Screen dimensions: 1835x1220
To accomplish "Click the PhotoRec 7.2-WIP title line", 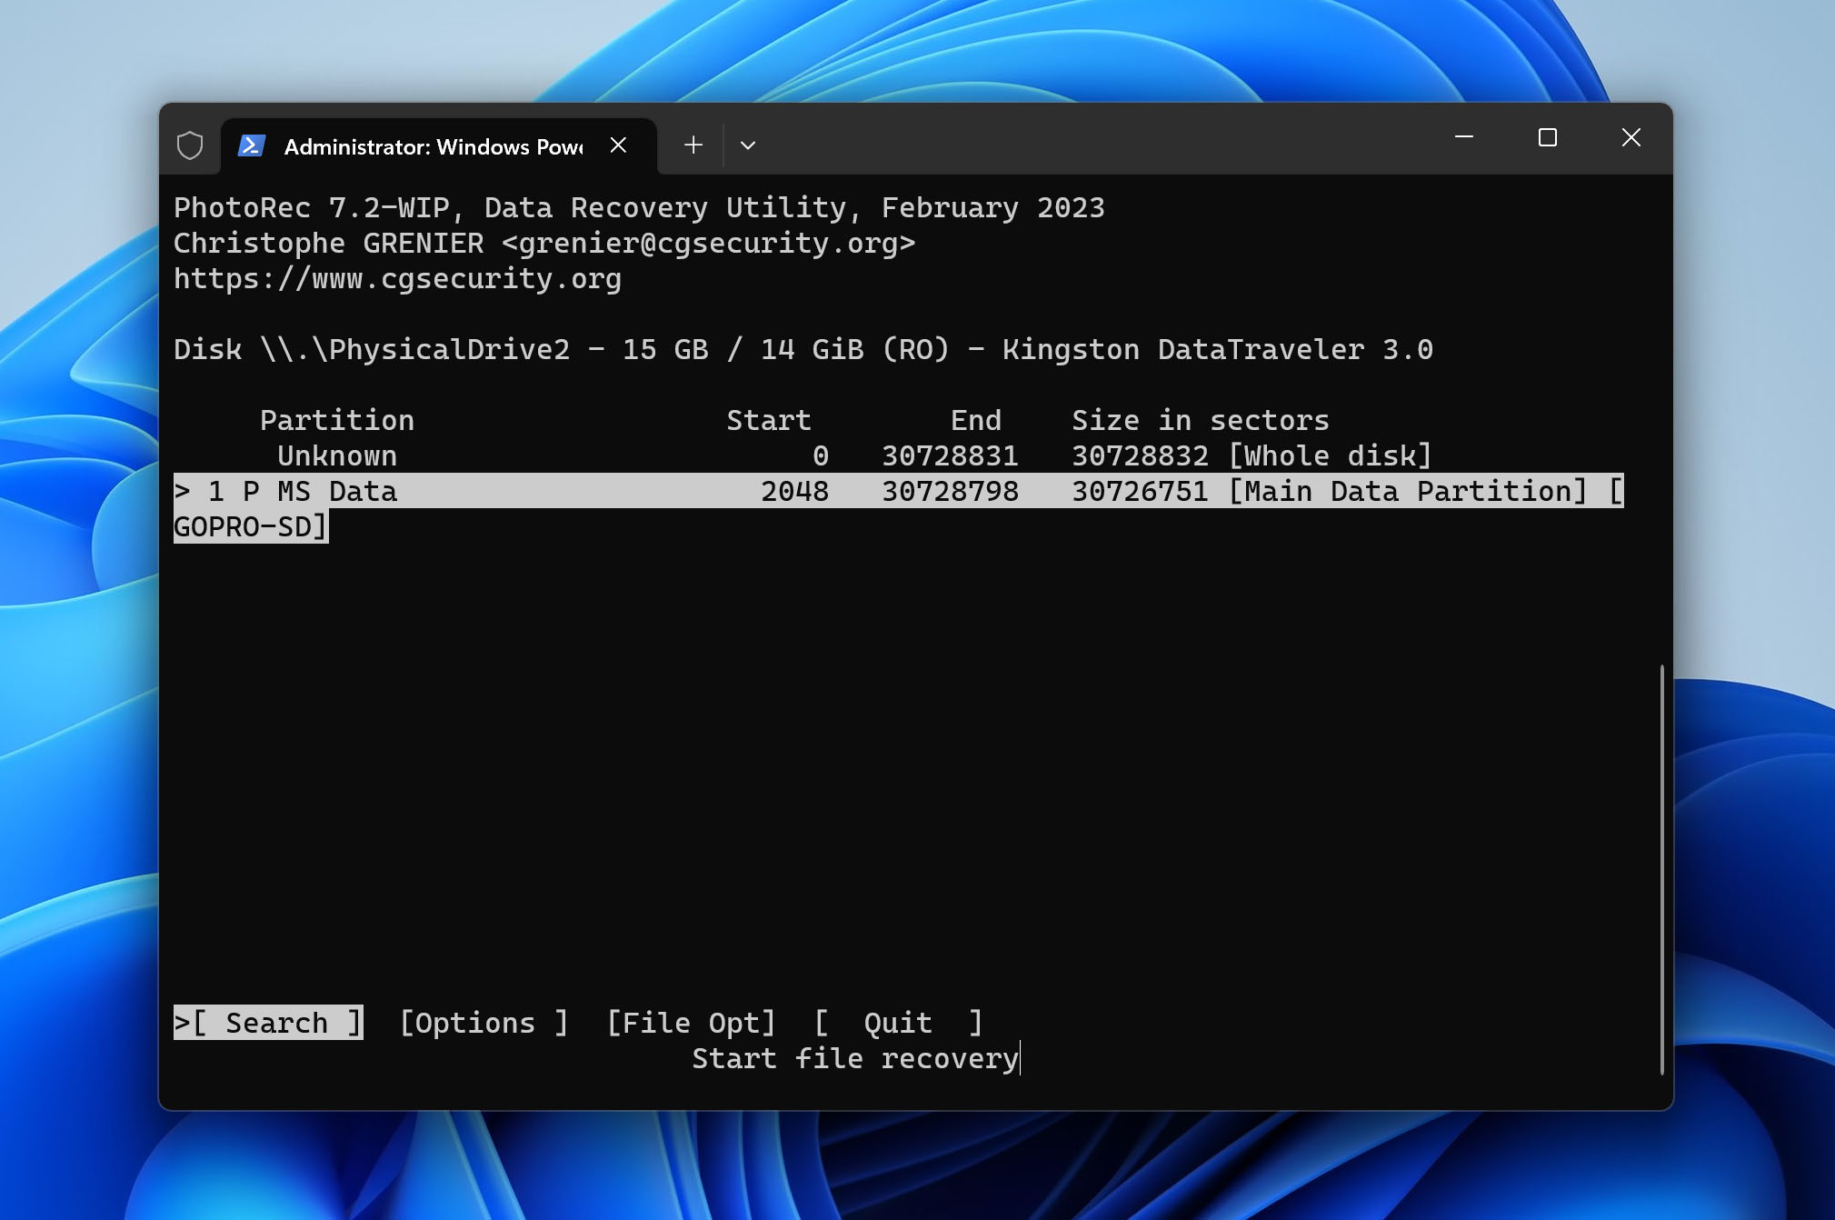I will 639,207.
